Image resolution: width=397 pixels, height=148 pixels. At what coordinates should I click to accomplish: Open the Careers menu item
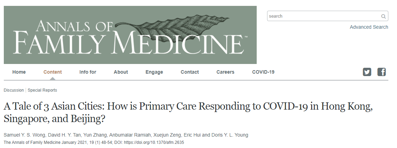(x=225, y=72)
